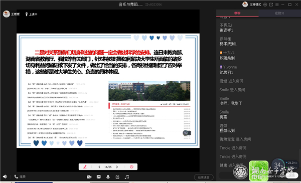Switch to the 在线31 online members tab
Image resolution: width=301 pixels, height=183 pixels.
(279, 13)
